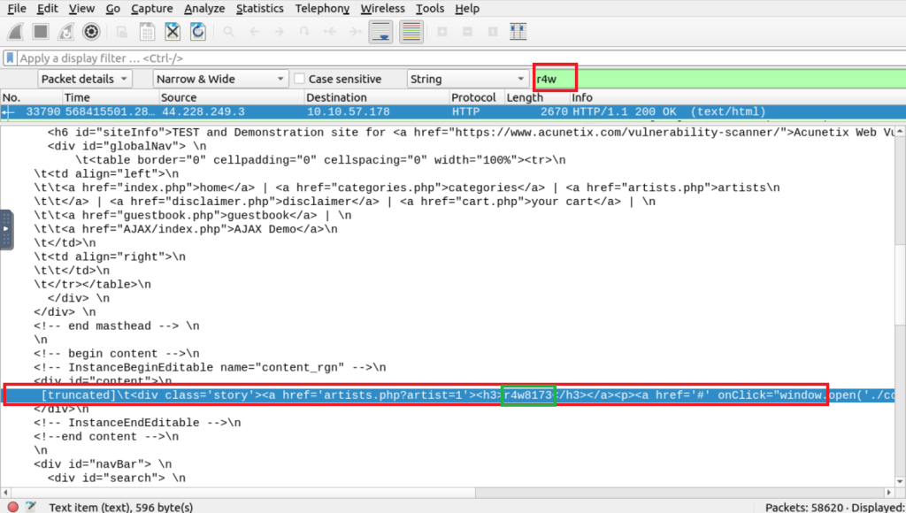Click the close capture file icon
The width and height of the screenshot is (906, 513).
click(173, 33)
